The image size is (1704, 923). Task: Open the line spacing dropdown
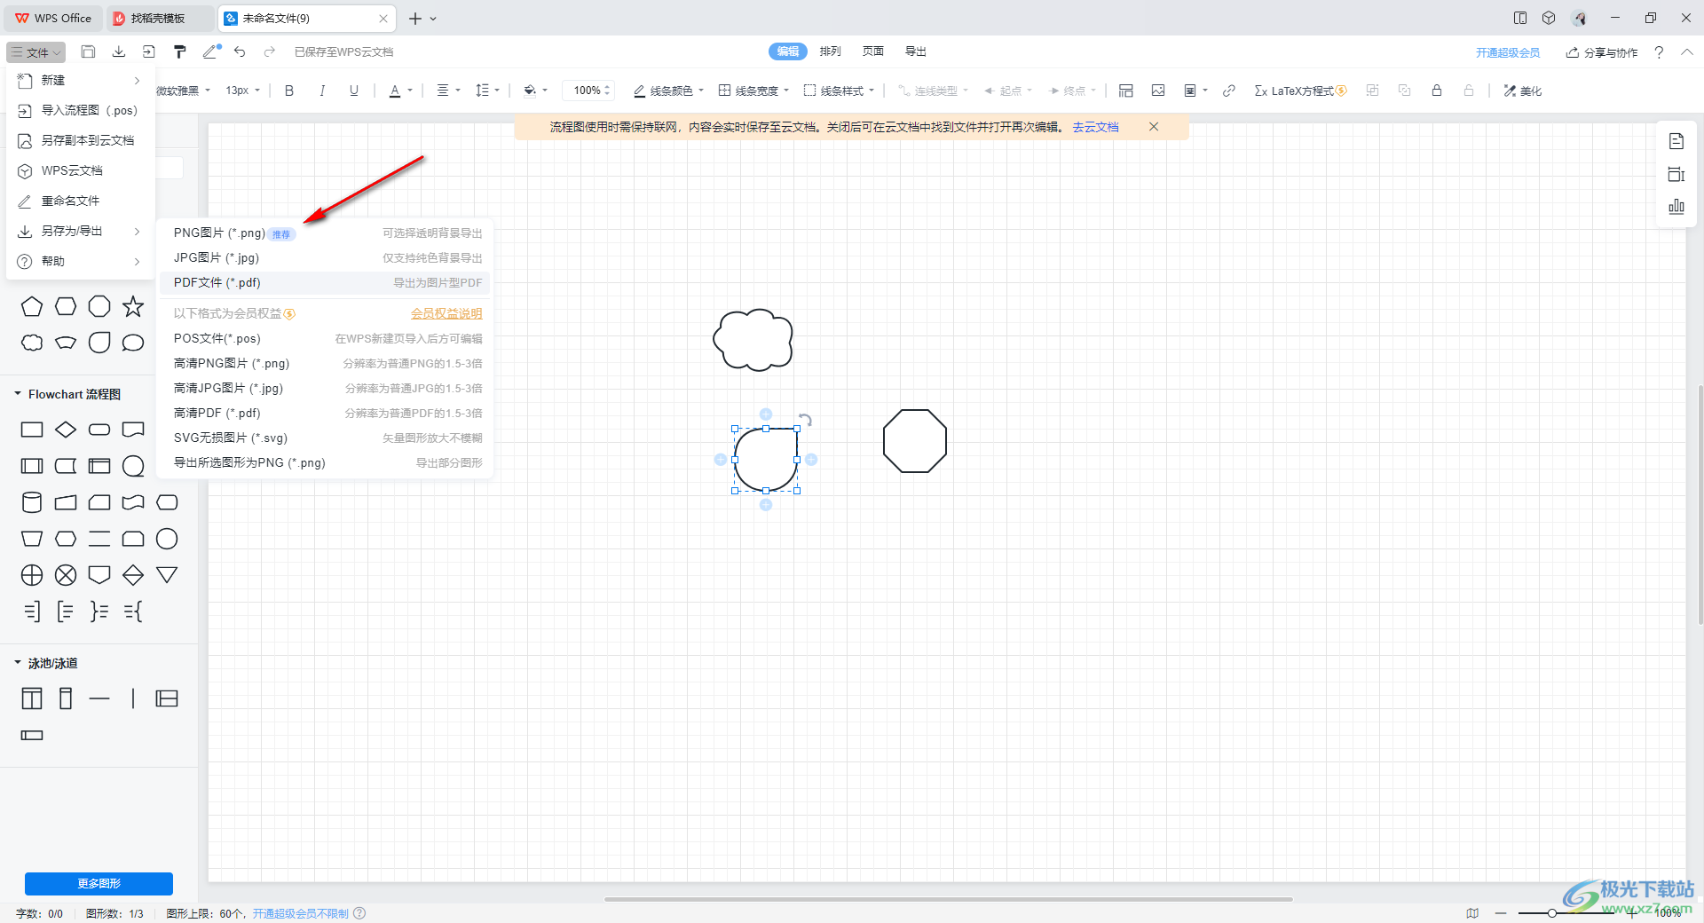click(488, 91)
